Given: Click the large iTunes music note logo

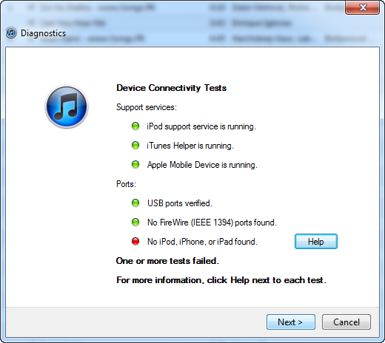Looking at the screenshot, I should tap(67, 106).
